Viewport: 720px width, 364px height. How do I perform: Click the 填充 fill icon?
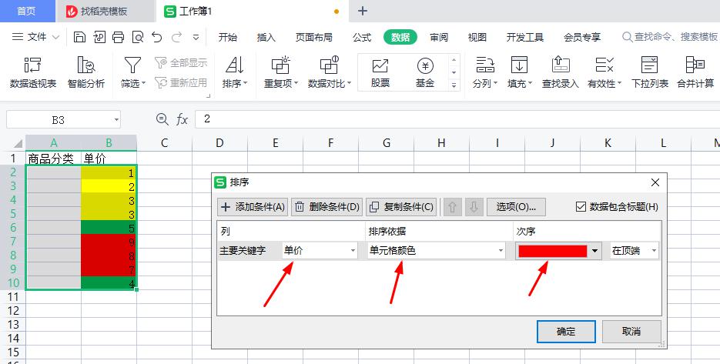519,65
